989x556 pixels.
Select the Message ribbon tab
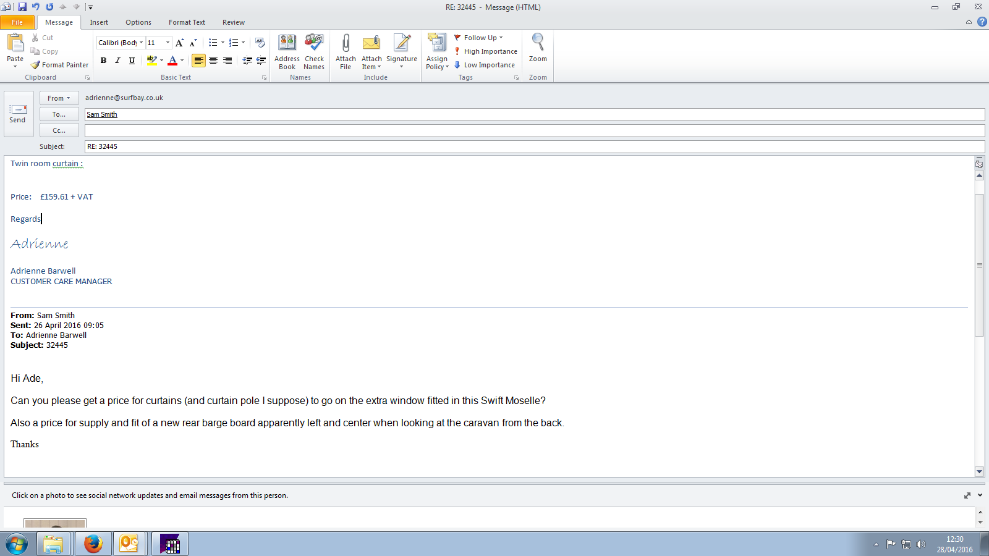(x=59, y=22)
